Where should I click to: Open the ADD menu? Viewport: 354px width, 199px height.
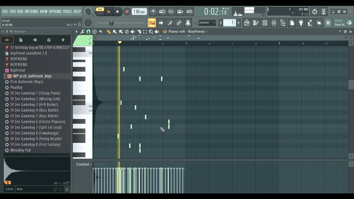coord(20,11)
